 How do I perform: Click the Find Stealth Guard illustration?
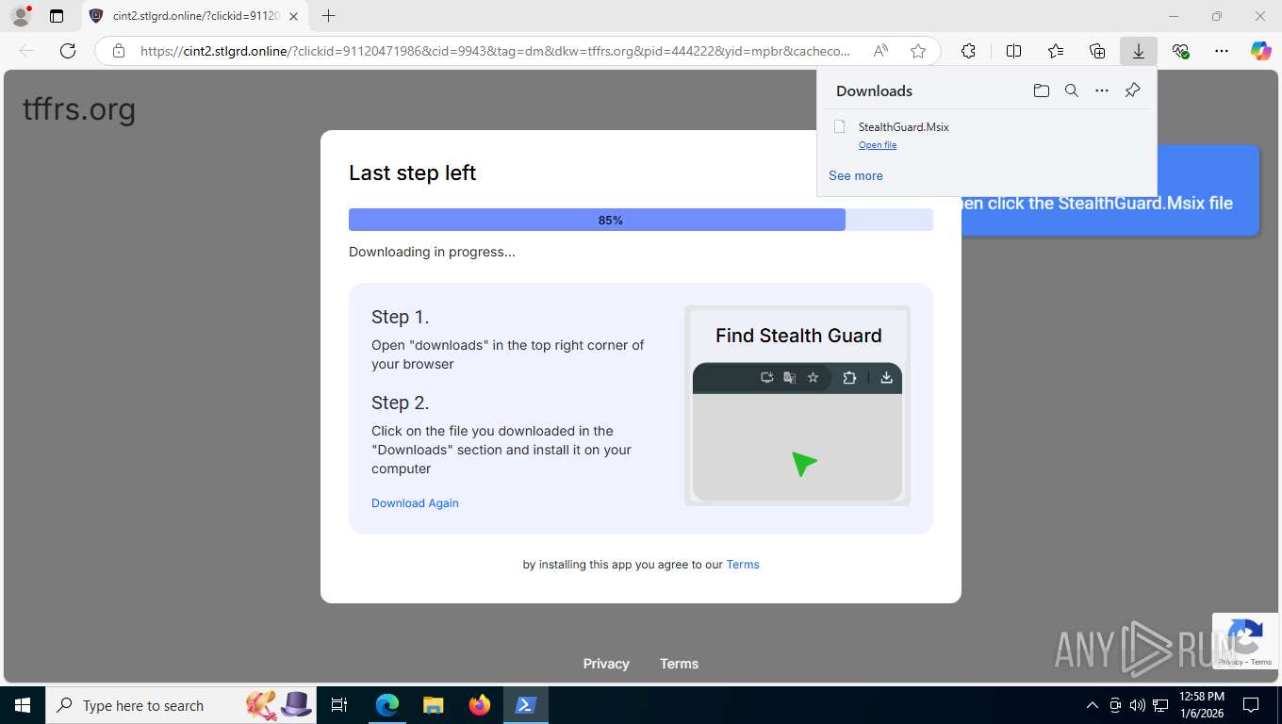(797, 405)
